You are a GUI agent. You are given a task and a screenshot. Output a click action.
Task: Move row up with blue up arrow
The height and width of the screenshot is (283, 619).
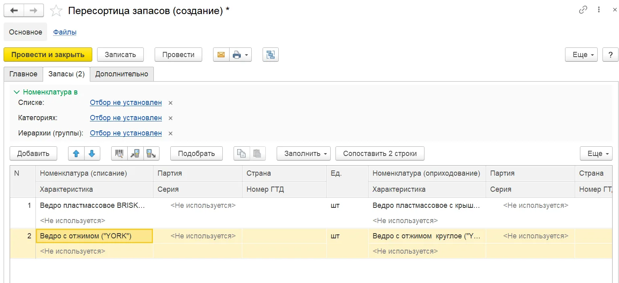click(76, 154)
